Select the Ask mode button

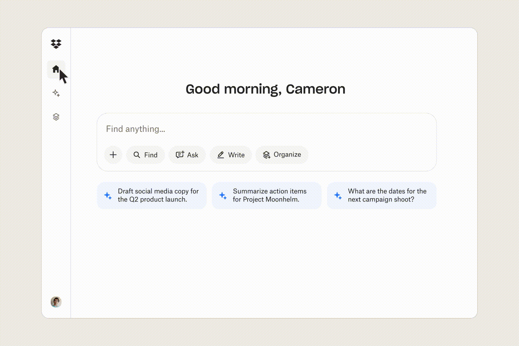[x=187, y=155]
